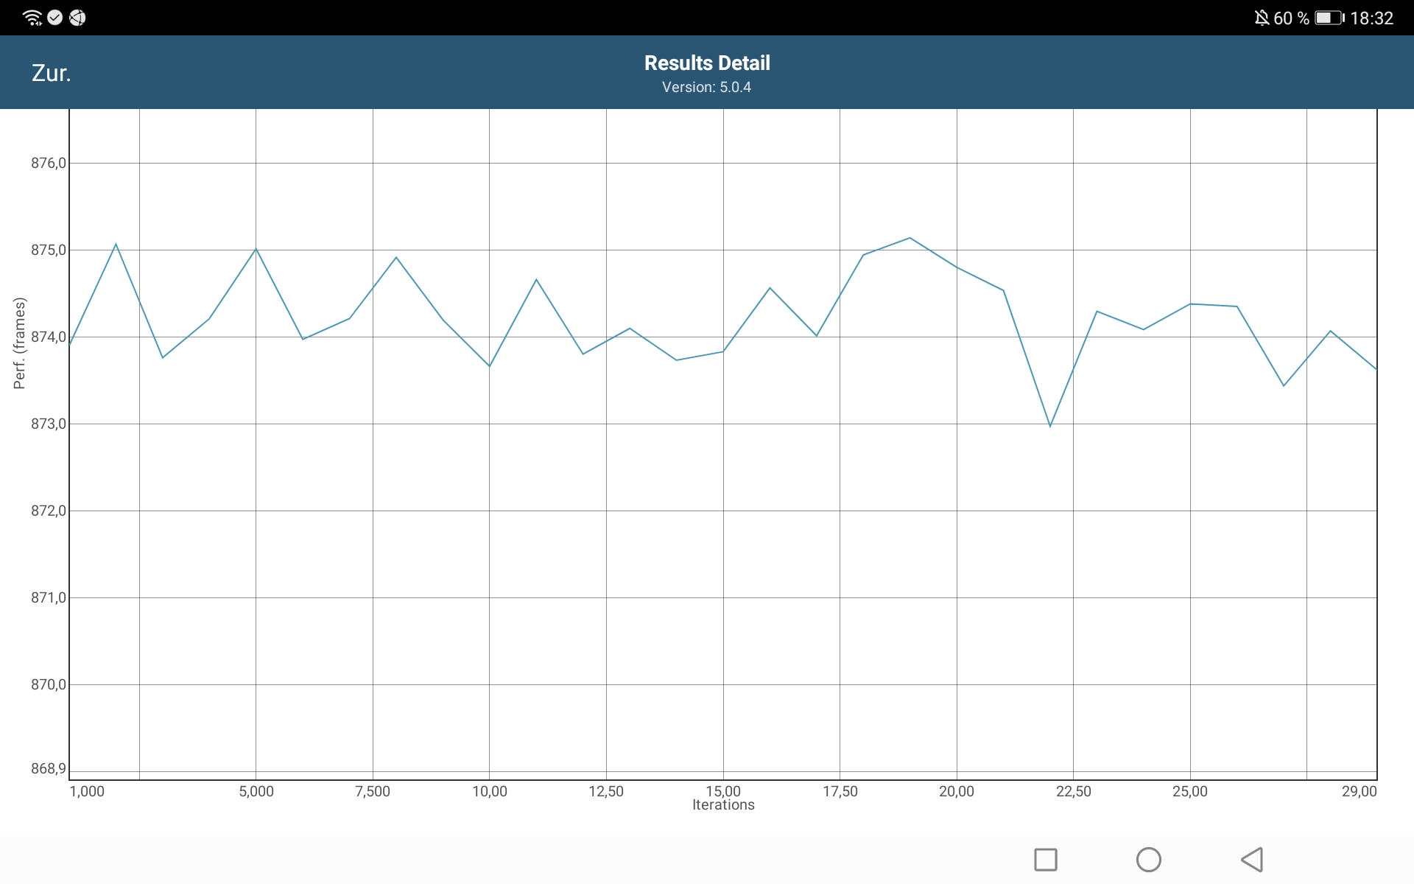Tap the first peak near iteration 2

click(116, 244)
